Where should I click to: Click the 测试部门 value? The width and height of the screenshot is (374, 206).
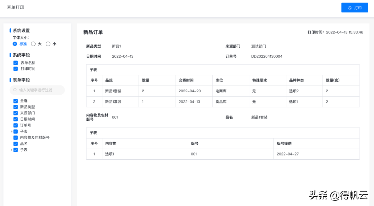[259, 46]
